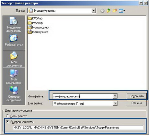
Task: Select the Мои рисунки folder
Action: click(39, 28)
